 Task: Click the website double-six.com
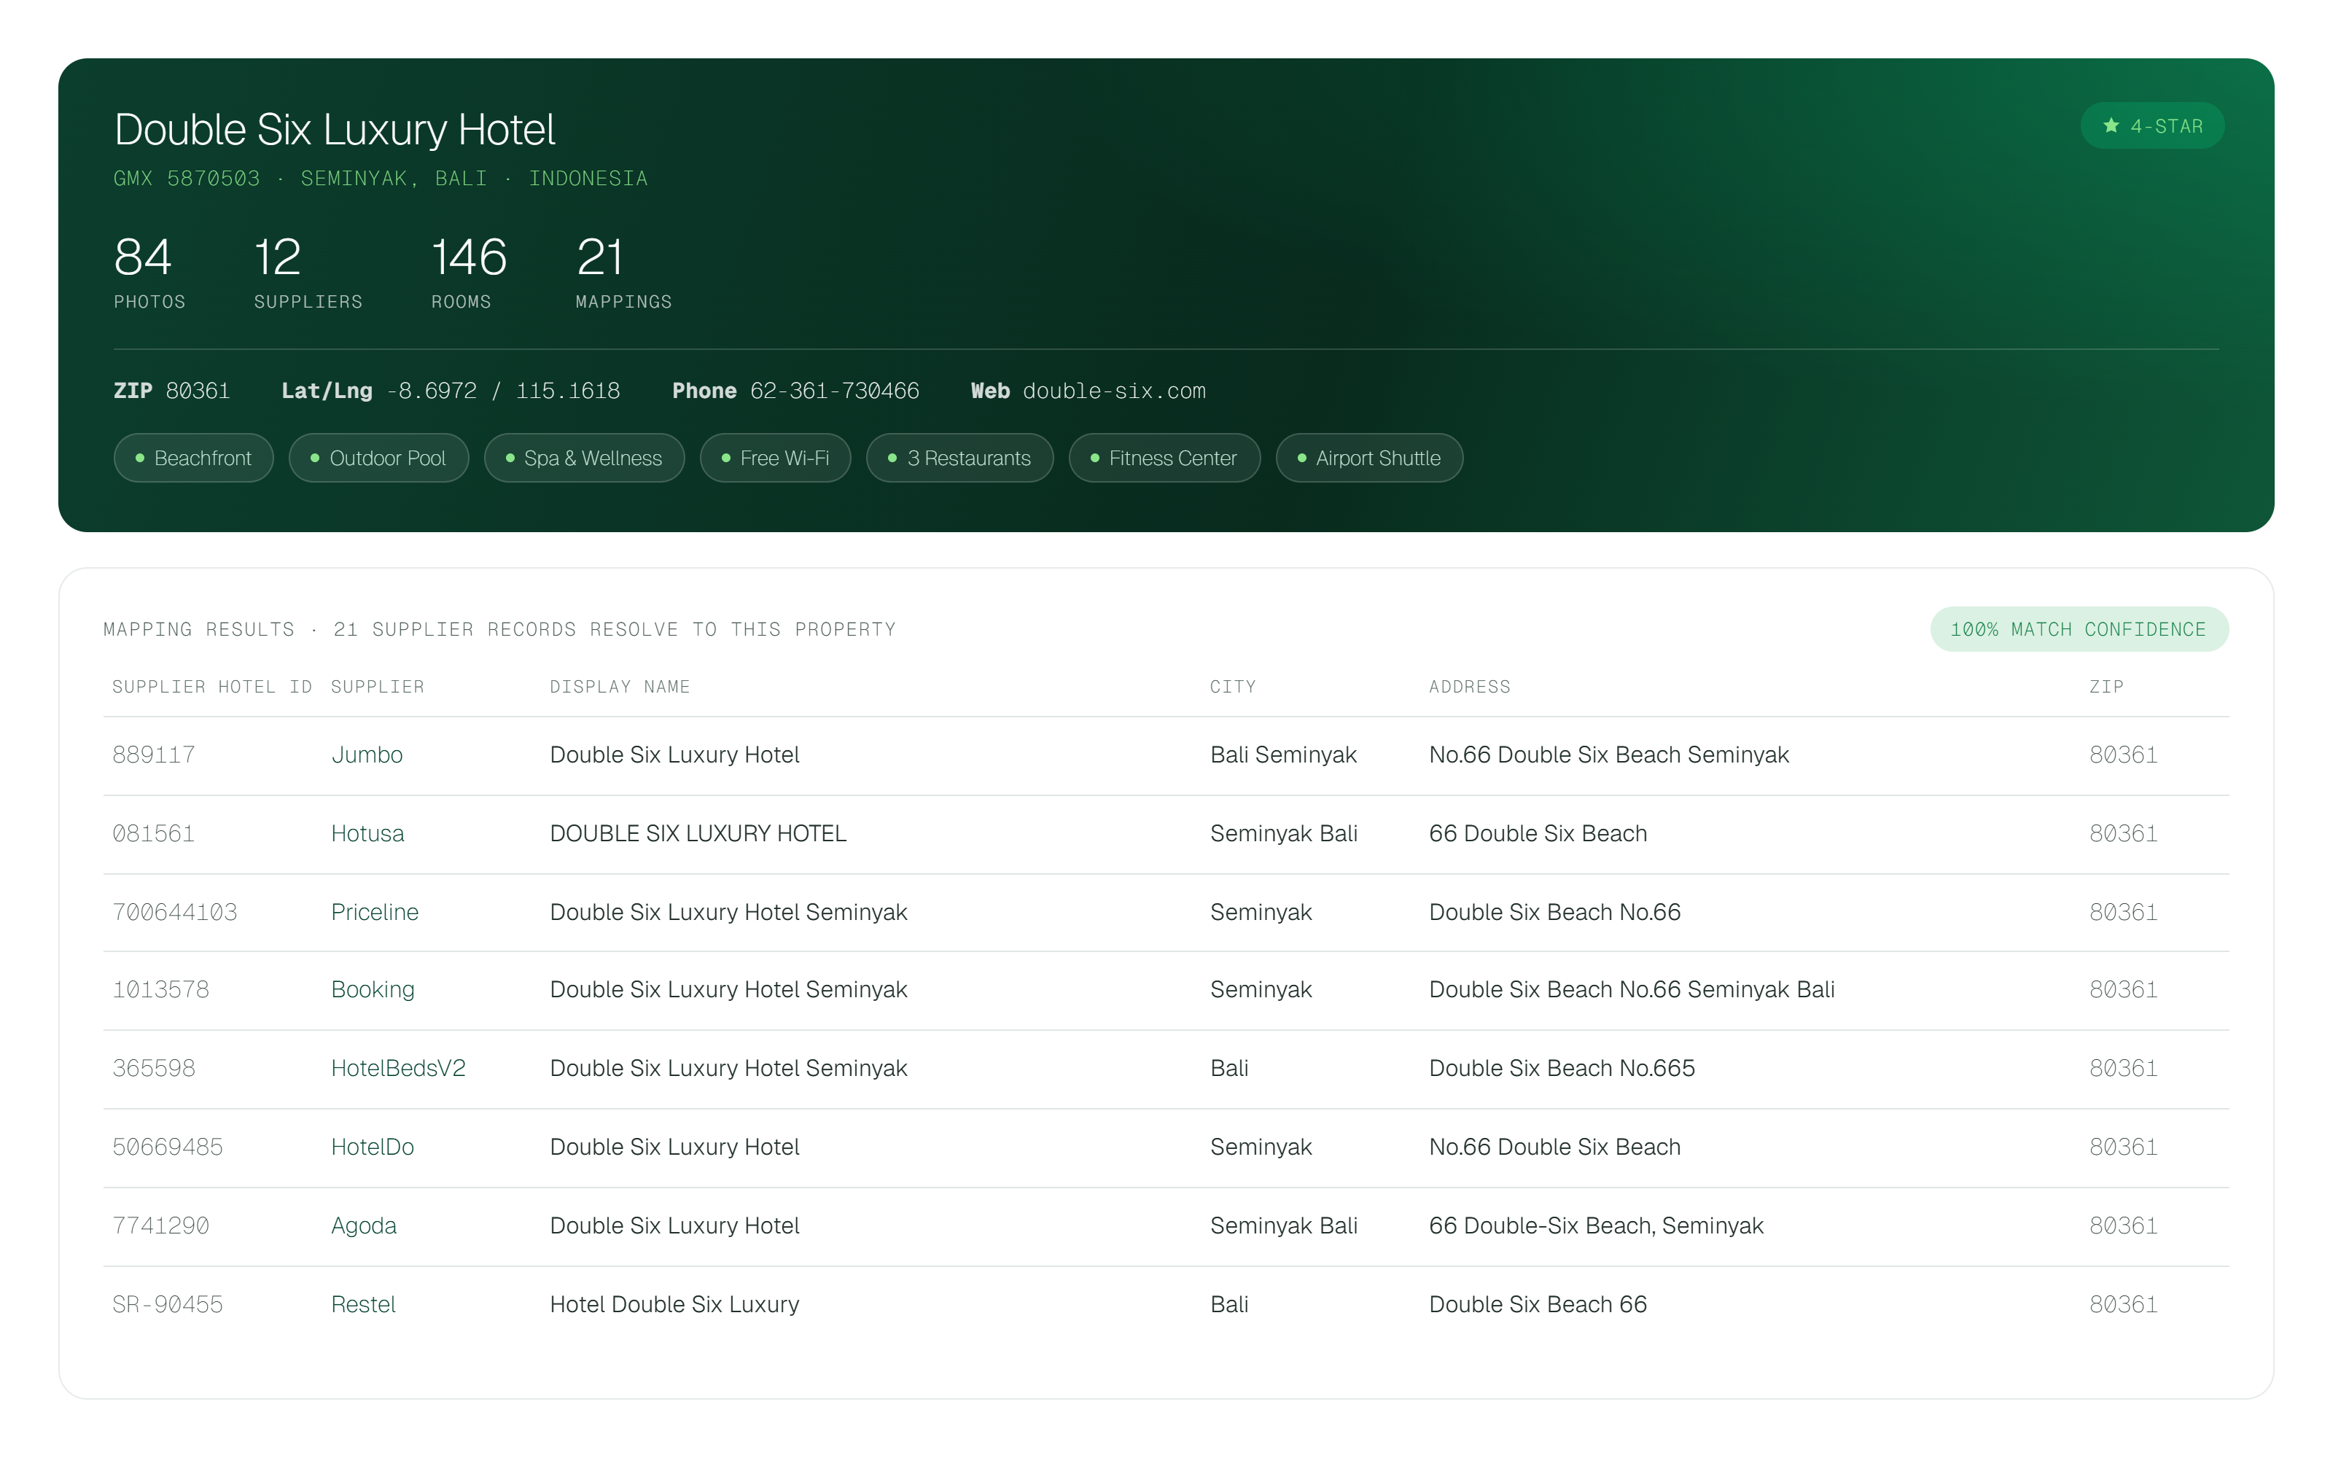1115,391
